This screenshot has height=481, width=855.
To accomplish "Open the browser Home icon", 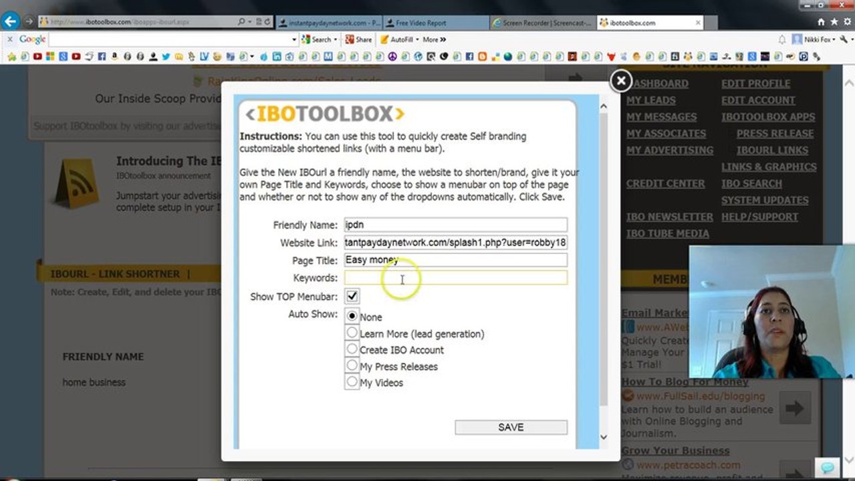I will click(820, 22).
